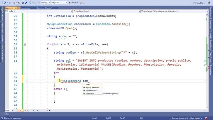Click the INS status bar indicator
Image resolution: width=213 pixels, height=120 pixels.
point(141,118)
